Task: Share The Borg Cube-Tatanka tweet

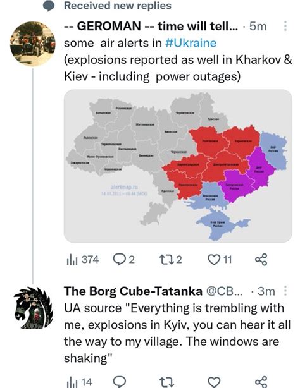Action: pyautogui.click(x=261, y=382)
